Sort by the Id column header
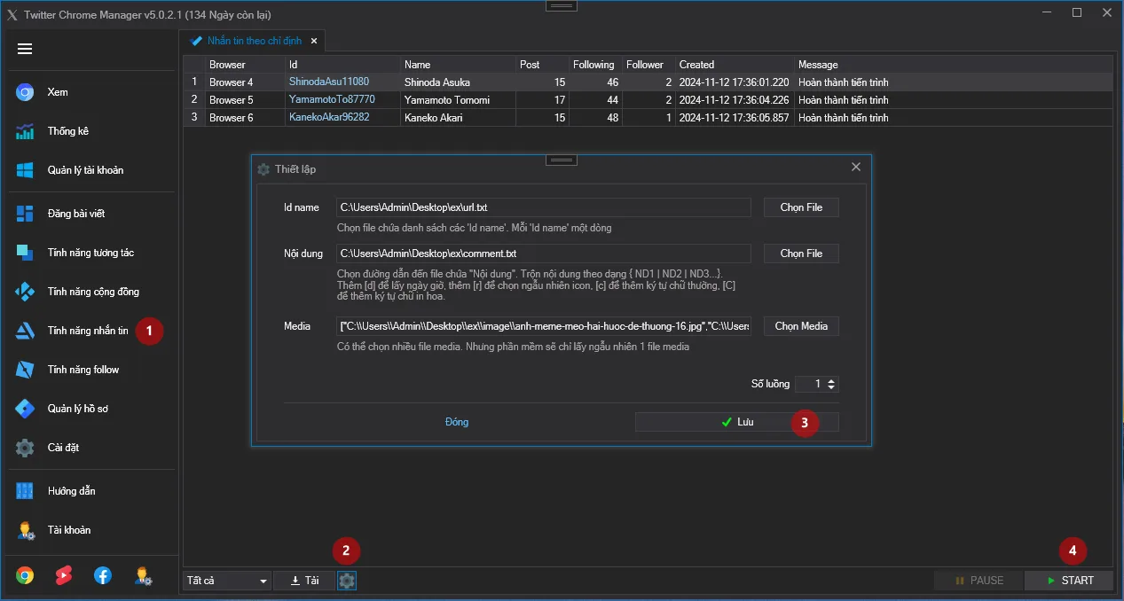 click(342, 65)
